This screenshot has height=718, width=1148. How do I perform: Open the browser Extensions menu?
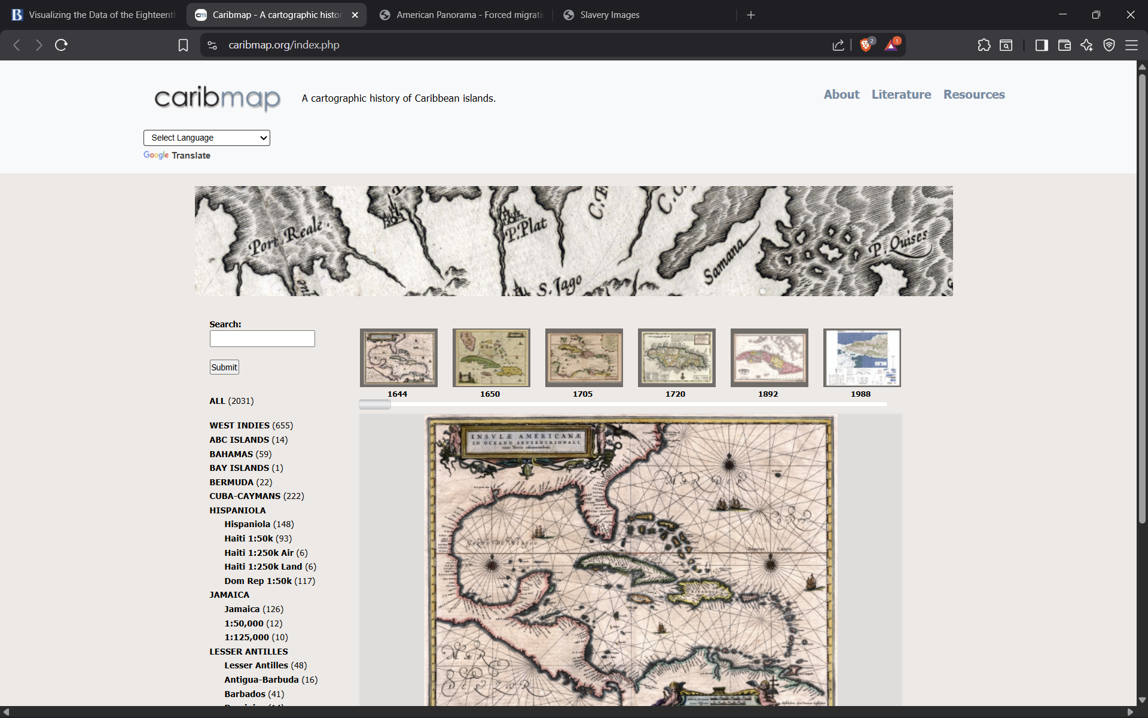[984, 45]
